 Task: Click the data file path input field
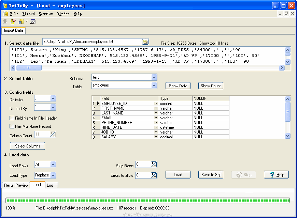(x=92, y=42)
